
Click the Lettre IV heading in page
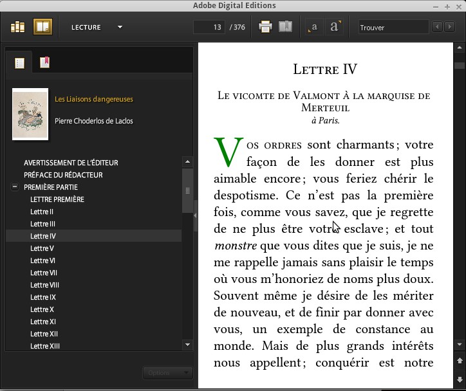(325, 69)
